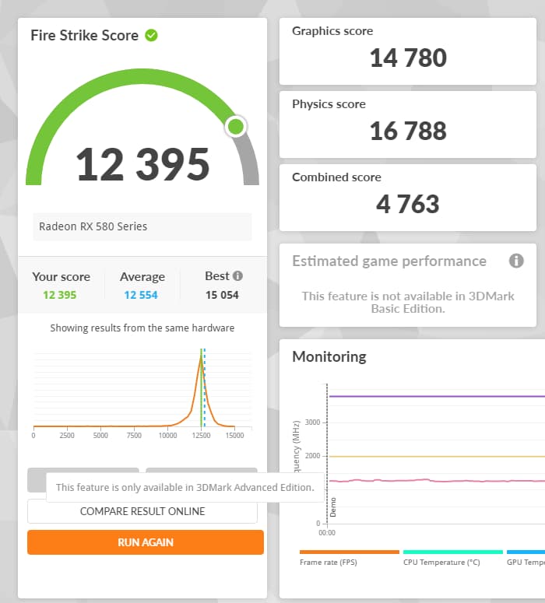Click the 12 395 Fire Strike score
This screenshot has height=603, width=545.
tap(142, 165)
